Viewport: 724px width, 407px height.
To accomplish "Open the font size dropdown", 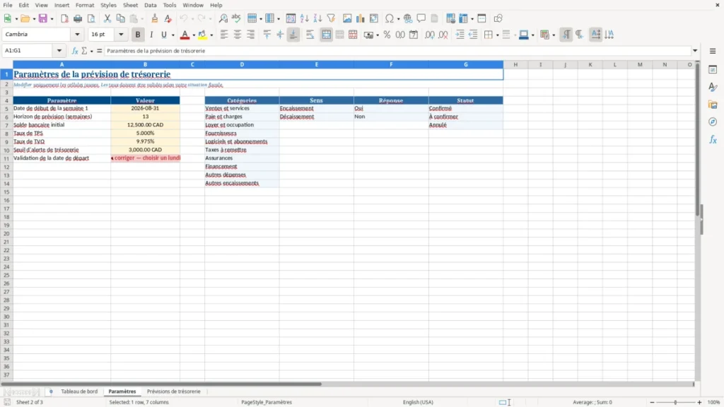I will [x=121, y=35].
